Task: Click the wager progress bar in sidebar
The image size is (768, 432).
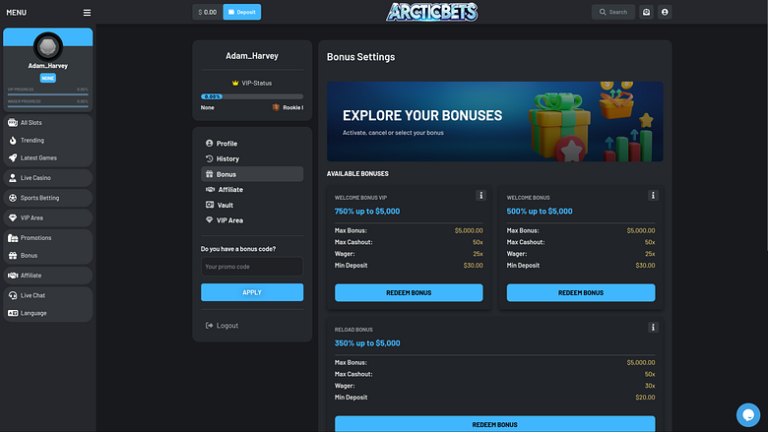Action: coord(48,106)
